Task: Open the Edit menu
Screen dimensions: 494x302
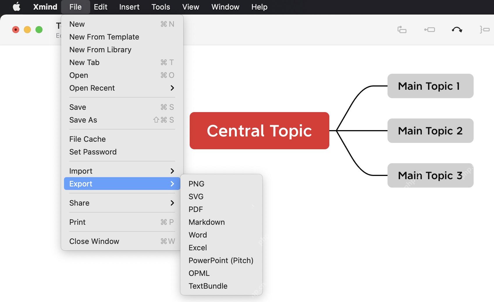Action: (x=100, y=7)
